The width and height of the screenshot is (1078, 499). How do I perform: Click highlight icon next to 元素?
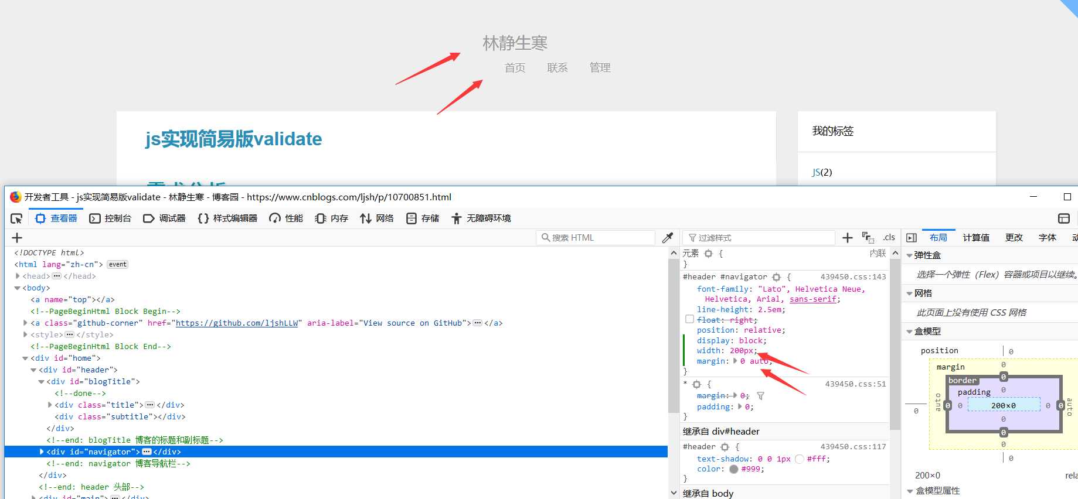[709, 254]
